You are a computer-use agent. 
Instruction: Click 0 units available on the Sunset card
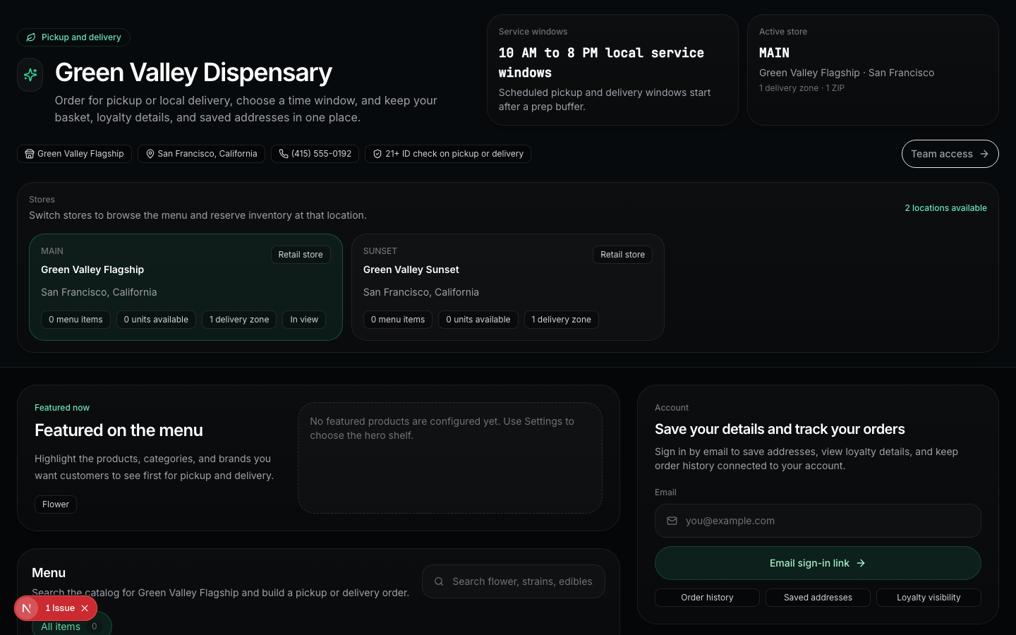point(478,320)
